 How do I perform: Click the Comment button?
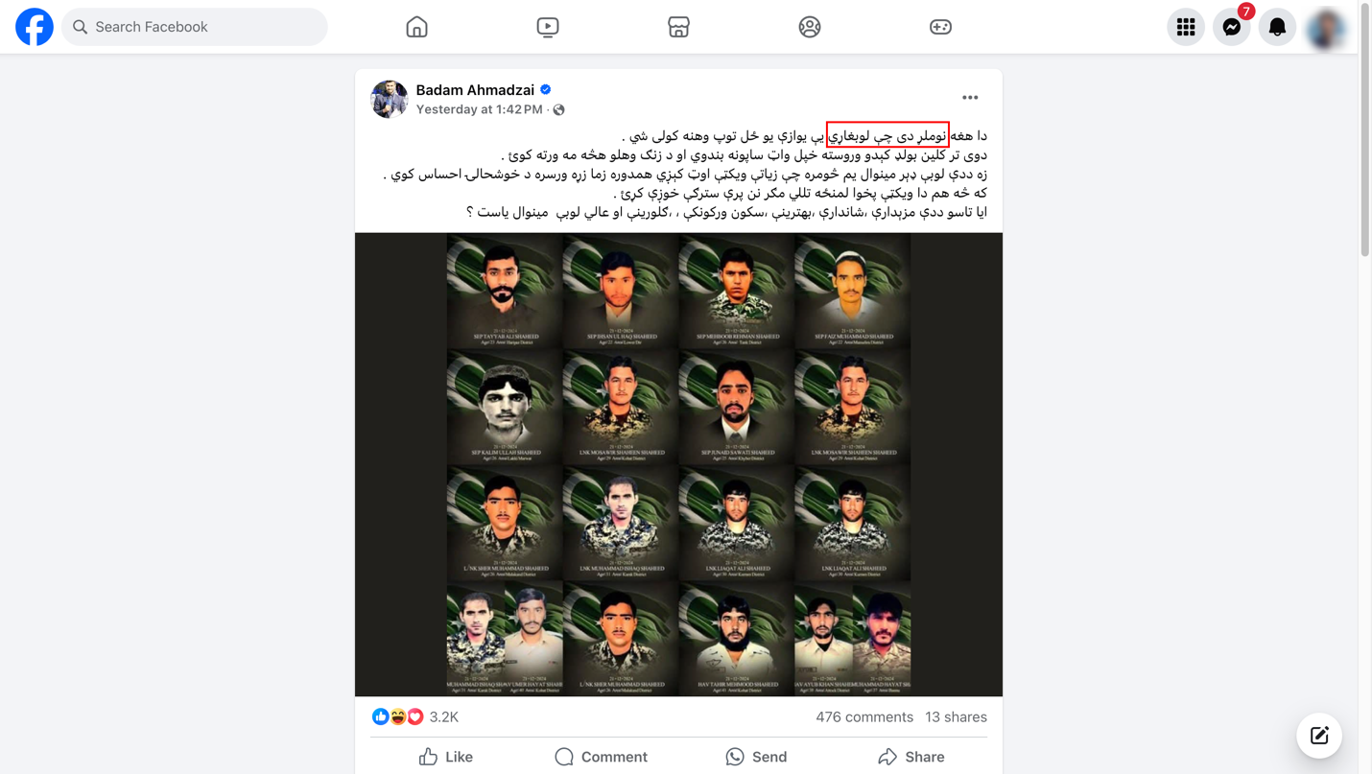pos(601,757)
